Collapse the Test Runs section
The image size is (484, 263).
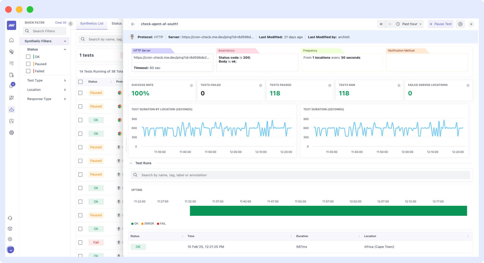(x=131, y=163)
